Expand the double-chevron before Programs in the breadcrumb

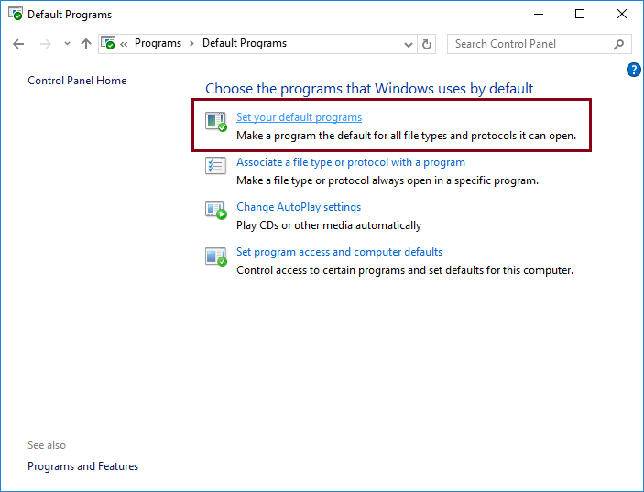click(x=124, y=44)
